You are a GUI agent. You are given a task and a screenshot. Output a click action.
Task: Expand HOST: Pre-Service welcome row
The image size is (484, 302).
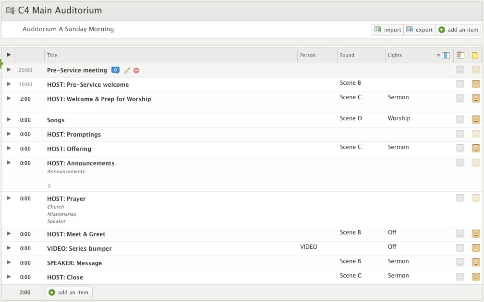(x=9, y=84)
